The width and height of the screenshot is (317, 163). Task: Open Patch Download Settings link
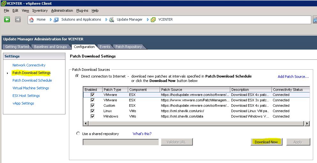(x=32, y=73)
